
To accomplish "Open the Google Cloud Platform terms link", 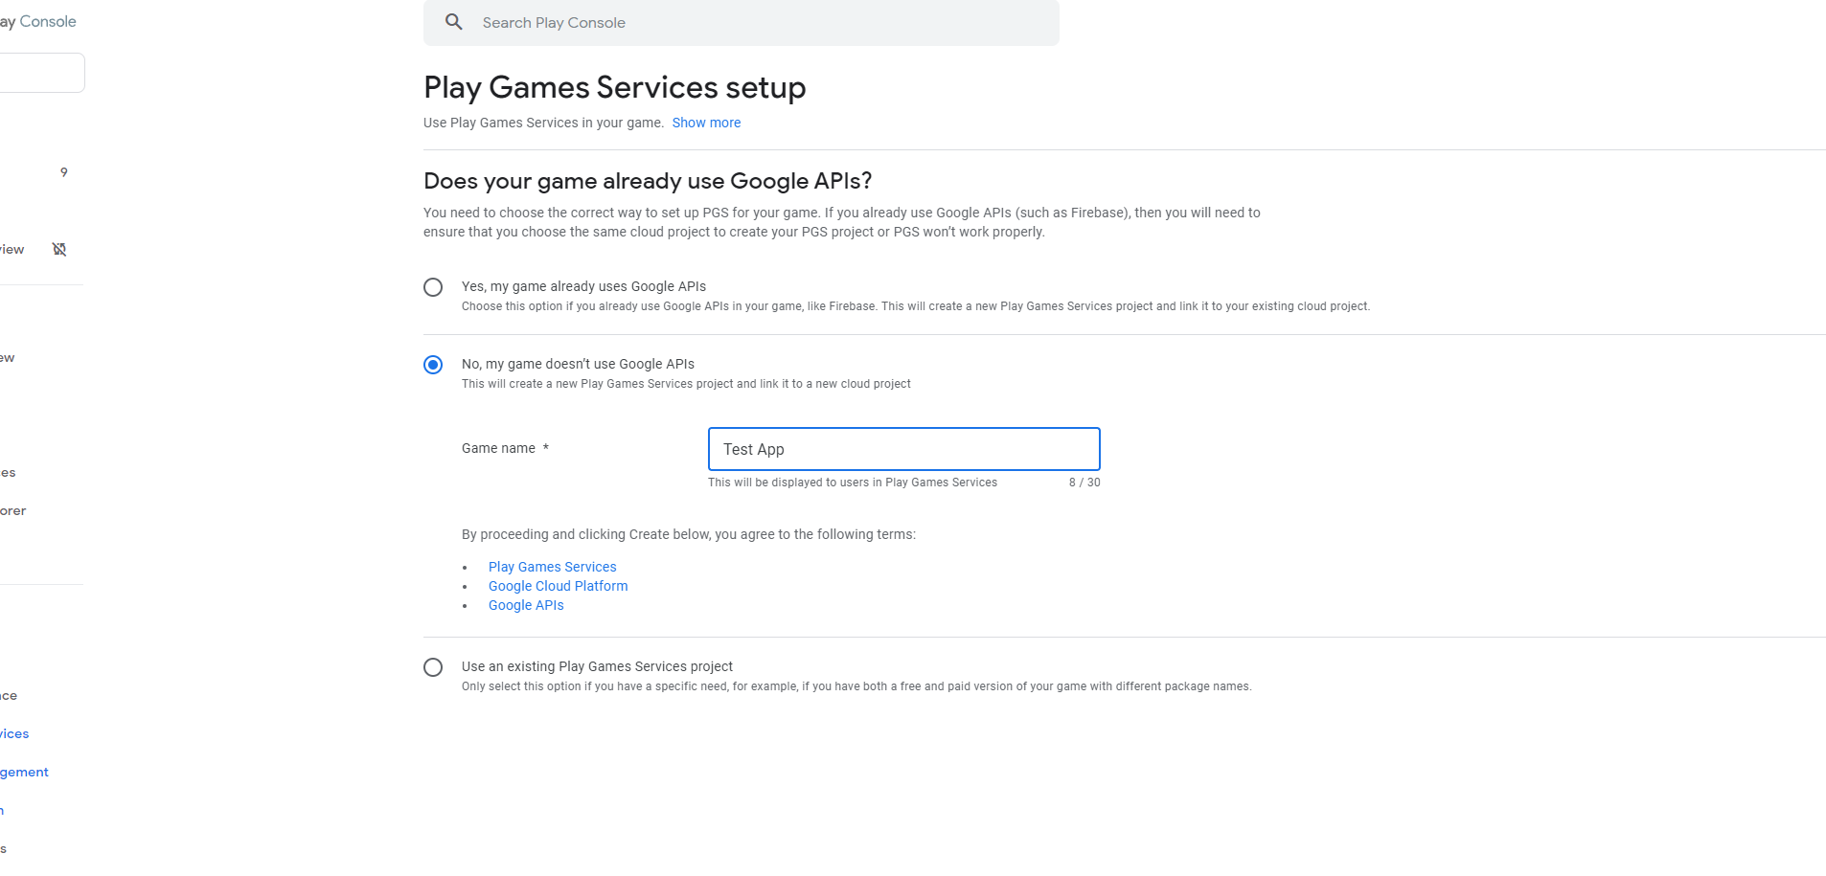I will tap(558, 586).
